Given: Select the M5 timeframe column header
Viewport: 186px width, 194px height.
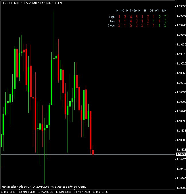Looking at the screenshot, I should coord(122,11).
